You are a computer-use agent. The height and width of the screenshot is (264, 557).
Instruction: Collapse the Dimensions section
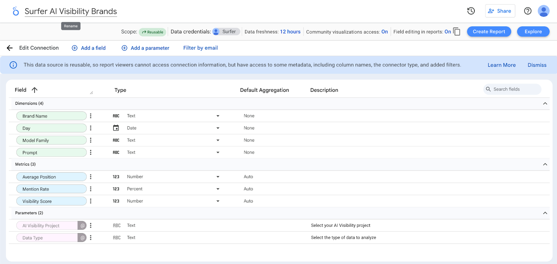[x=545, y=103]
